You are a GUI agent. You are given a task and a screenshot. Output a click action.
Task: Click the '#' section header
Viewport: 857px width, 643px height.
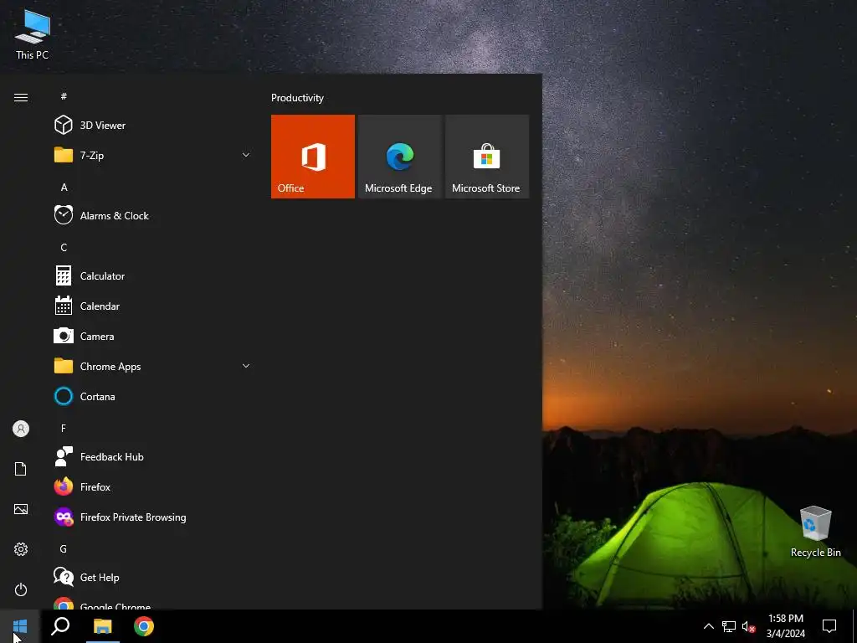coord(64,96)
